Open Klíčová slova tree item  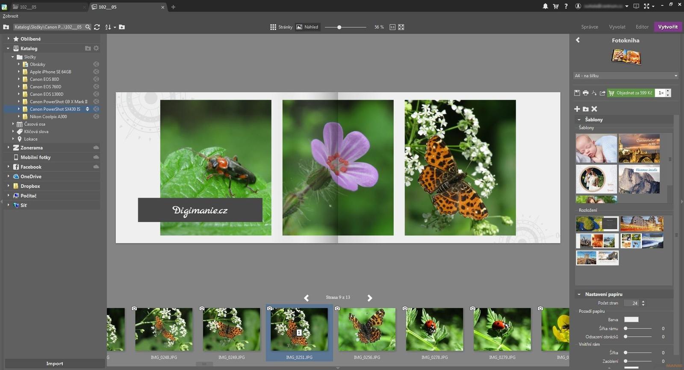point(36,131)
